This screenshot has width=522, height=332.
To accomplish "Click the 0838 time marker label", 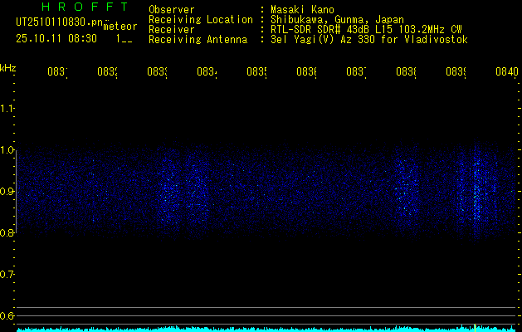I will [x=406, y=71].
